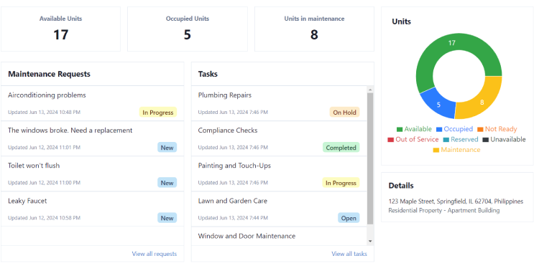539x276 pixels.
Task: Click the Updated Jun 12, 2024 11:00 PM timestamp
Action: (x=44, y=183)
